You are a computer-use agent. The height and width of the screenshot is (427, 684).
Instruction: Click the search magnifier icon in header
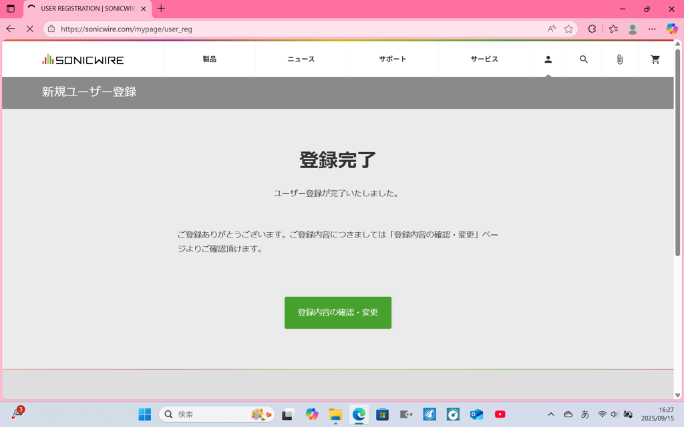coord(584,59)
